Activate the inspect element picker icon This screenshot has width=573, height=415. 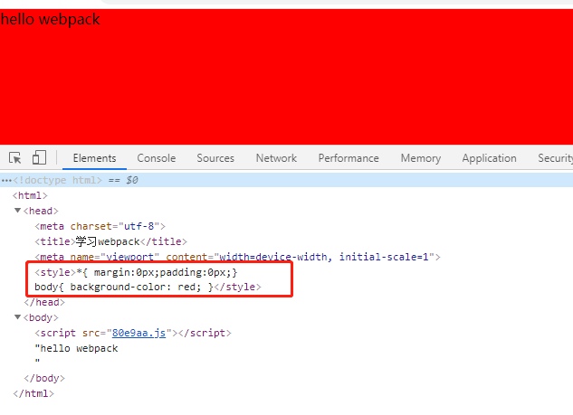(x=15, y=158)
